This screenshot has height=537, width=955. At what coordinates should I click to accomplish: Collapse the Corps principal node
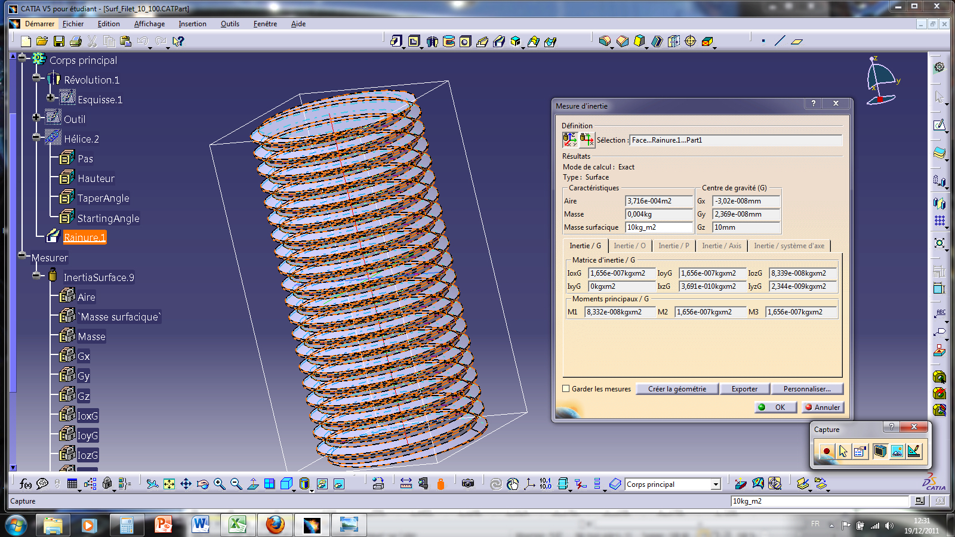[x=23, y=59]
